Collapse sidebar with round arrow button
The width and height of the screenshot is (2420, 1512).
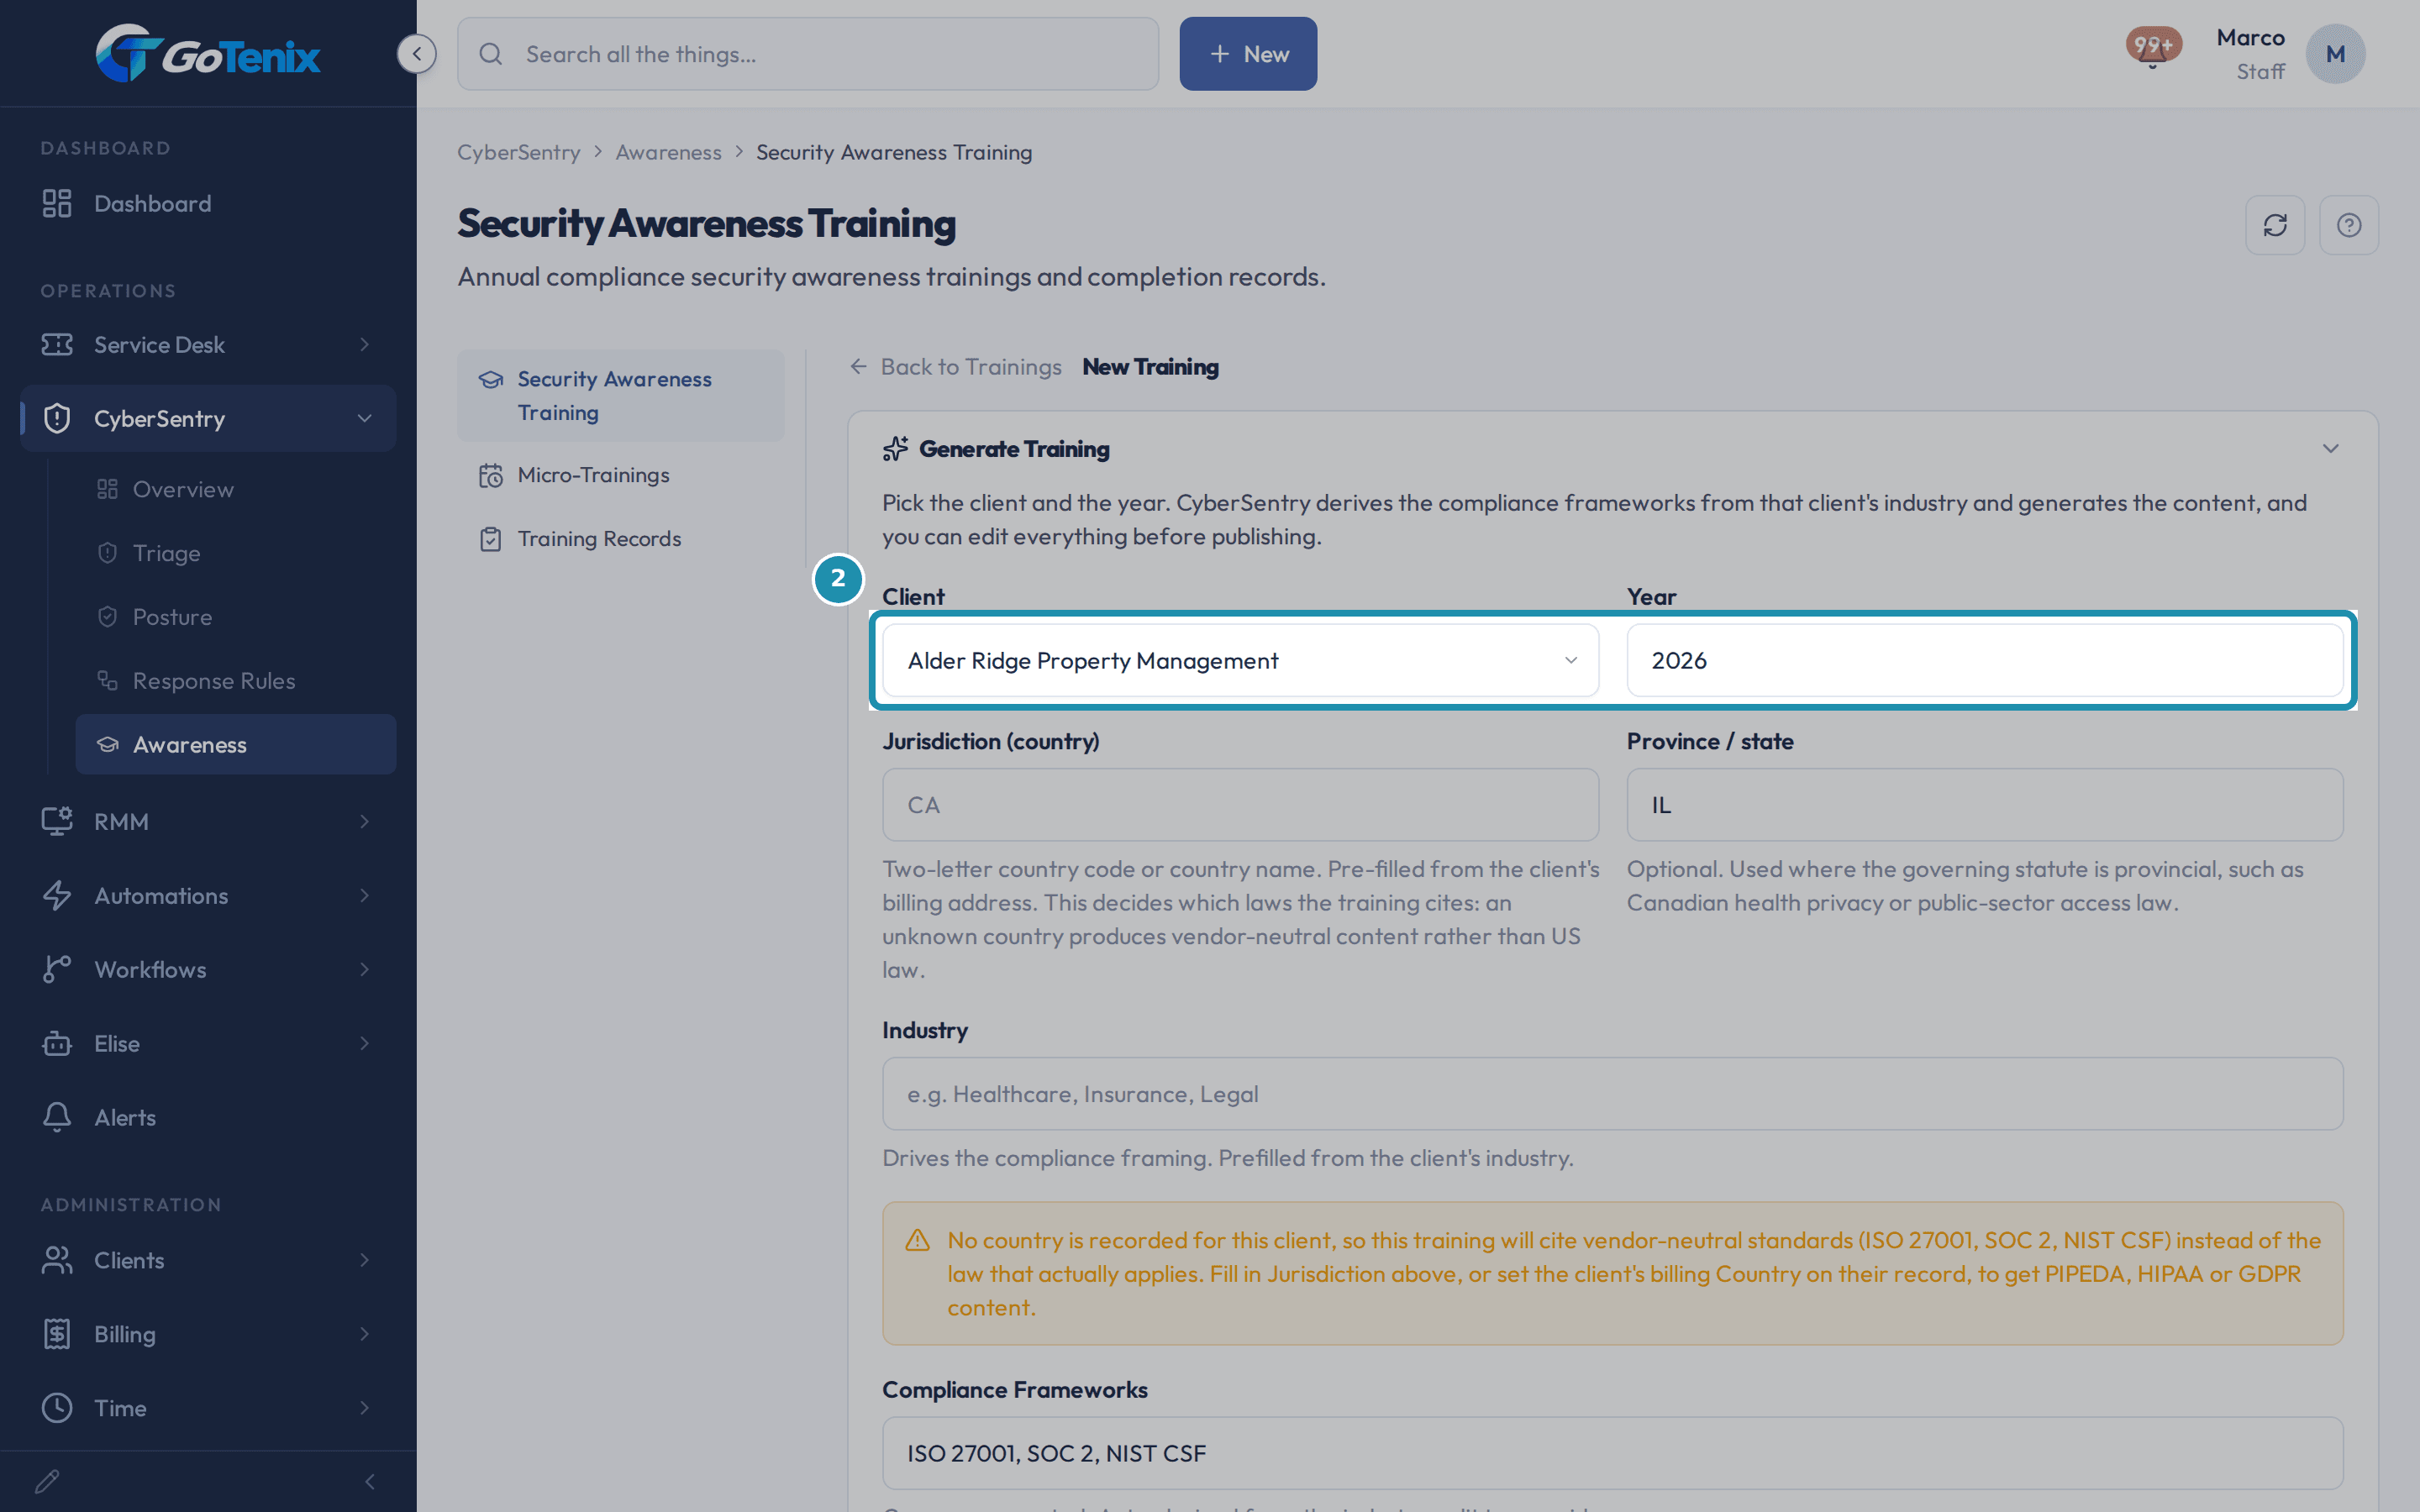point(417,54)
